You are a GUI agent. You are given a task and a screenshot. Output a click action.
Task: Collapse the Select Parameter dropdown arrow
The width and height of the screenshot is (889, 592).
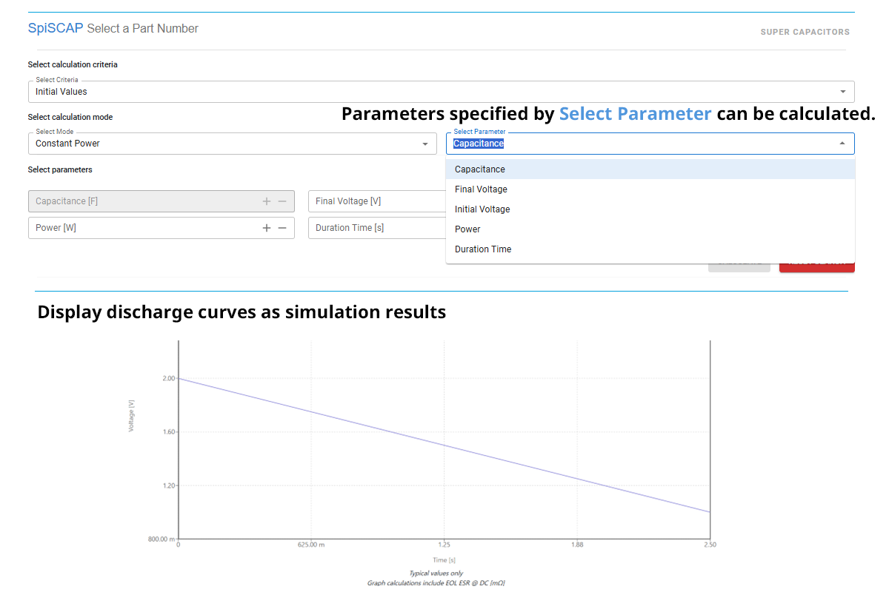pos(842,144)
